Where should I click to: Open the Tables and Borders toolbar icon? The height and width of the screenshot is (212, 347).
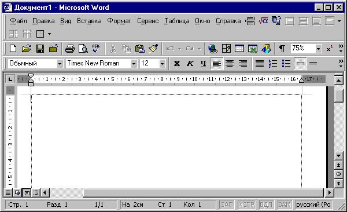(226, 48)
